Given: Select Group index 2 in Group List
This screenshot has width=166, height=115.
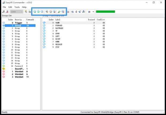Looking at the screenshot, I should tap(18, 28).
